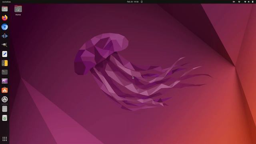The height and width of the screenshot is (144, 256).
Task: Click the screen recording indicator in top bar
Action: tap(234, 2)
